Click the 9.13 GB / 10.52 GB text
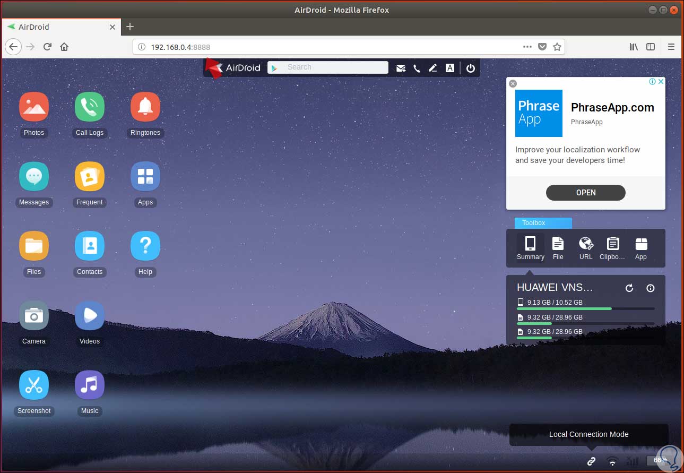Screen dimensions: 684x473 (555, 303)
